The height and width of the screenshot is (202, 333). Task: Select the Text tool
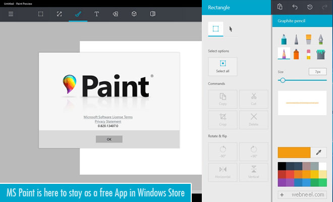[97, 14]
